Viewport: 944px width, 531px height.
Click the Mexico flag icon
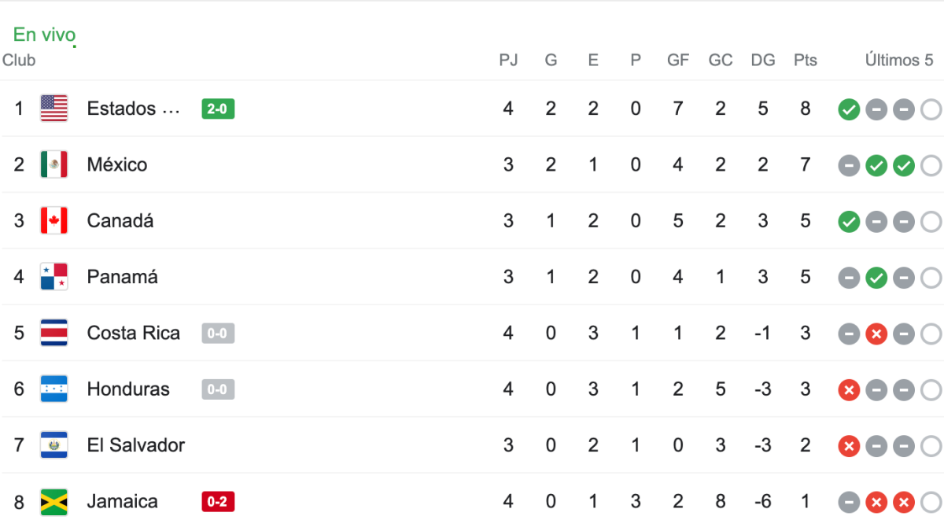pos(54,164)
